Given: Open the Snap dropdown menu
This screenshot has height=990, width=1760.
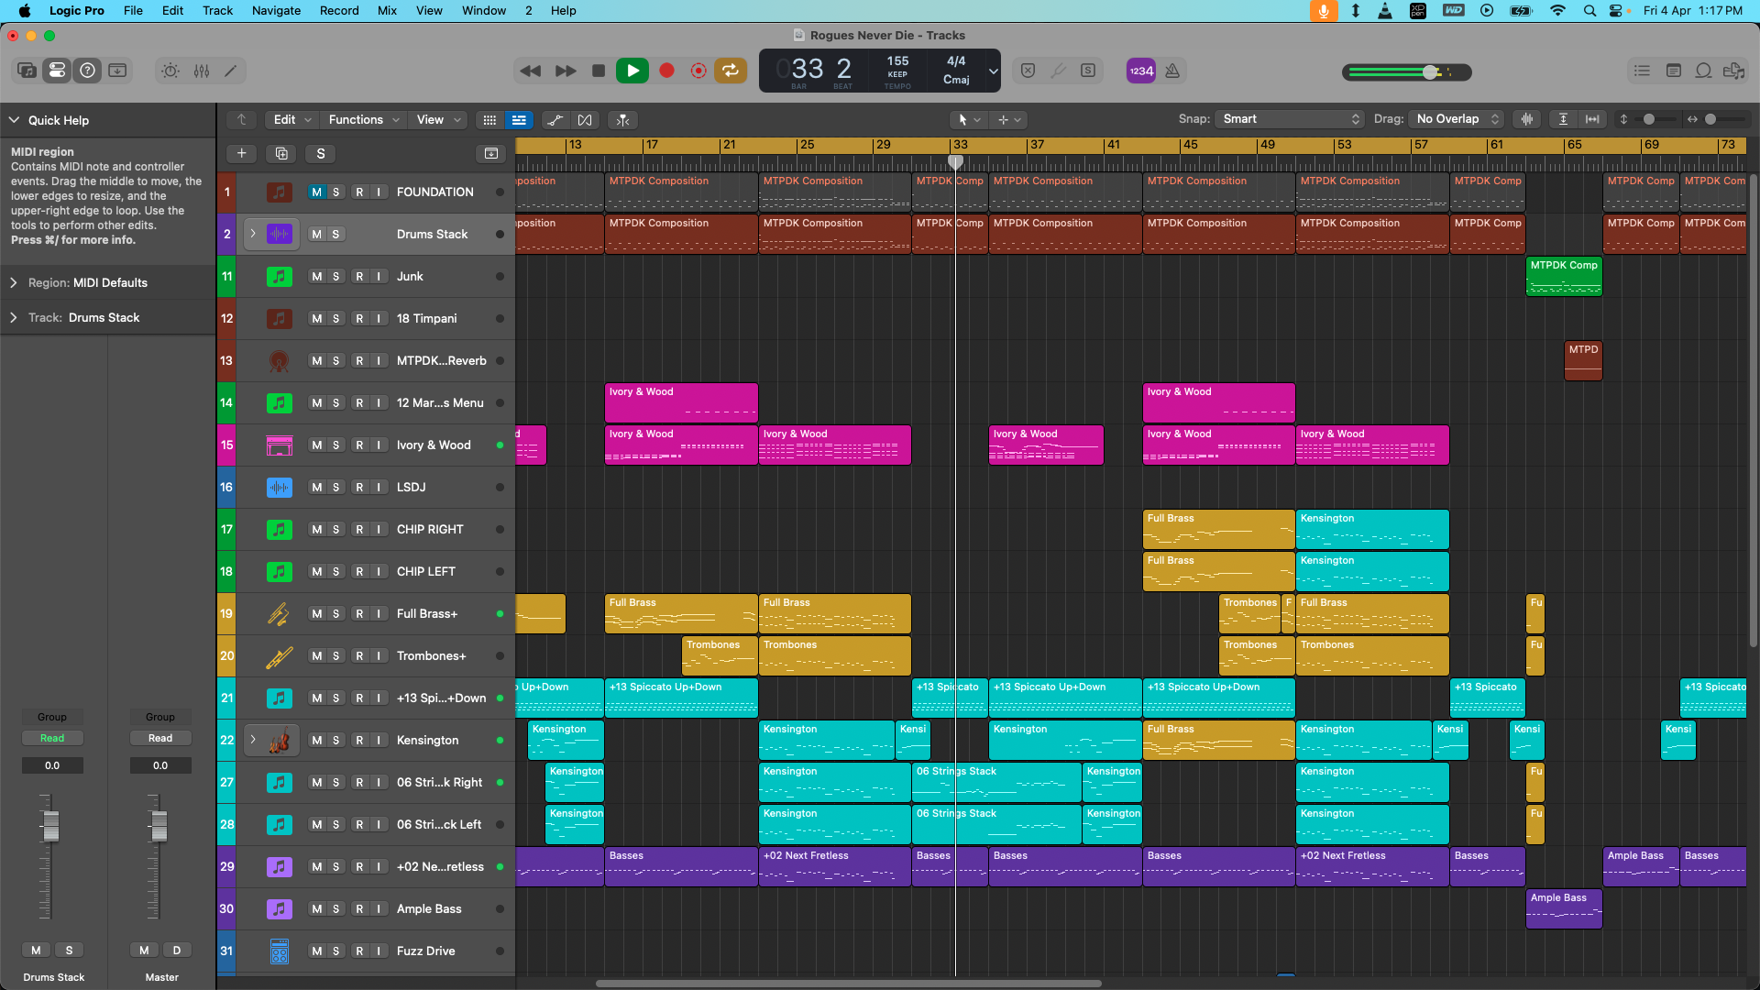Looking at the screenshot, I should 1290,119.
